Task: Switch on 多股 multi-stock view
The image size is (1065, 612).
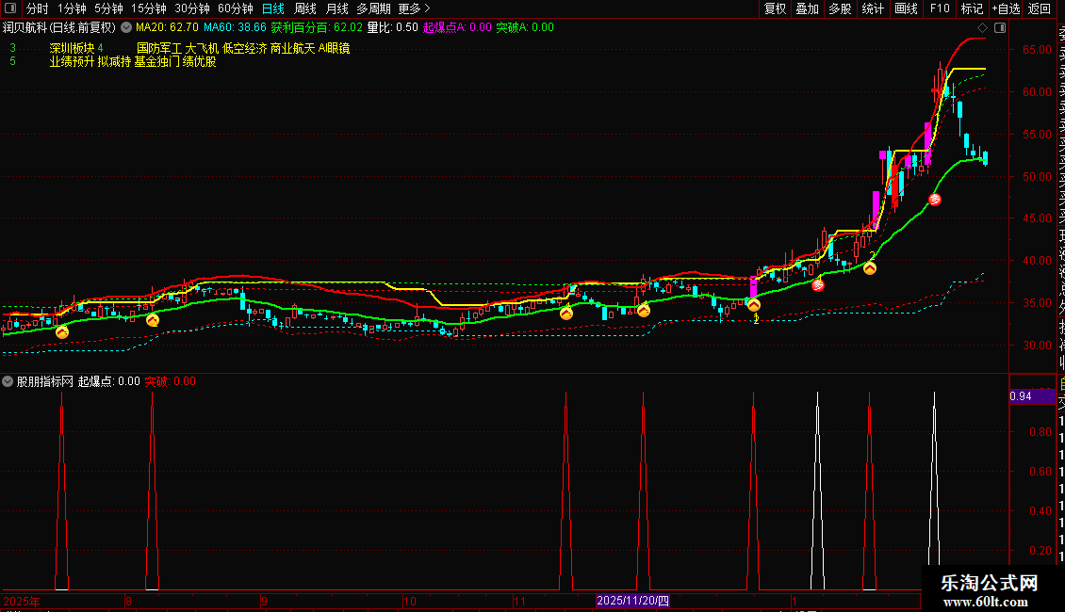Action: tap(839, 8)
